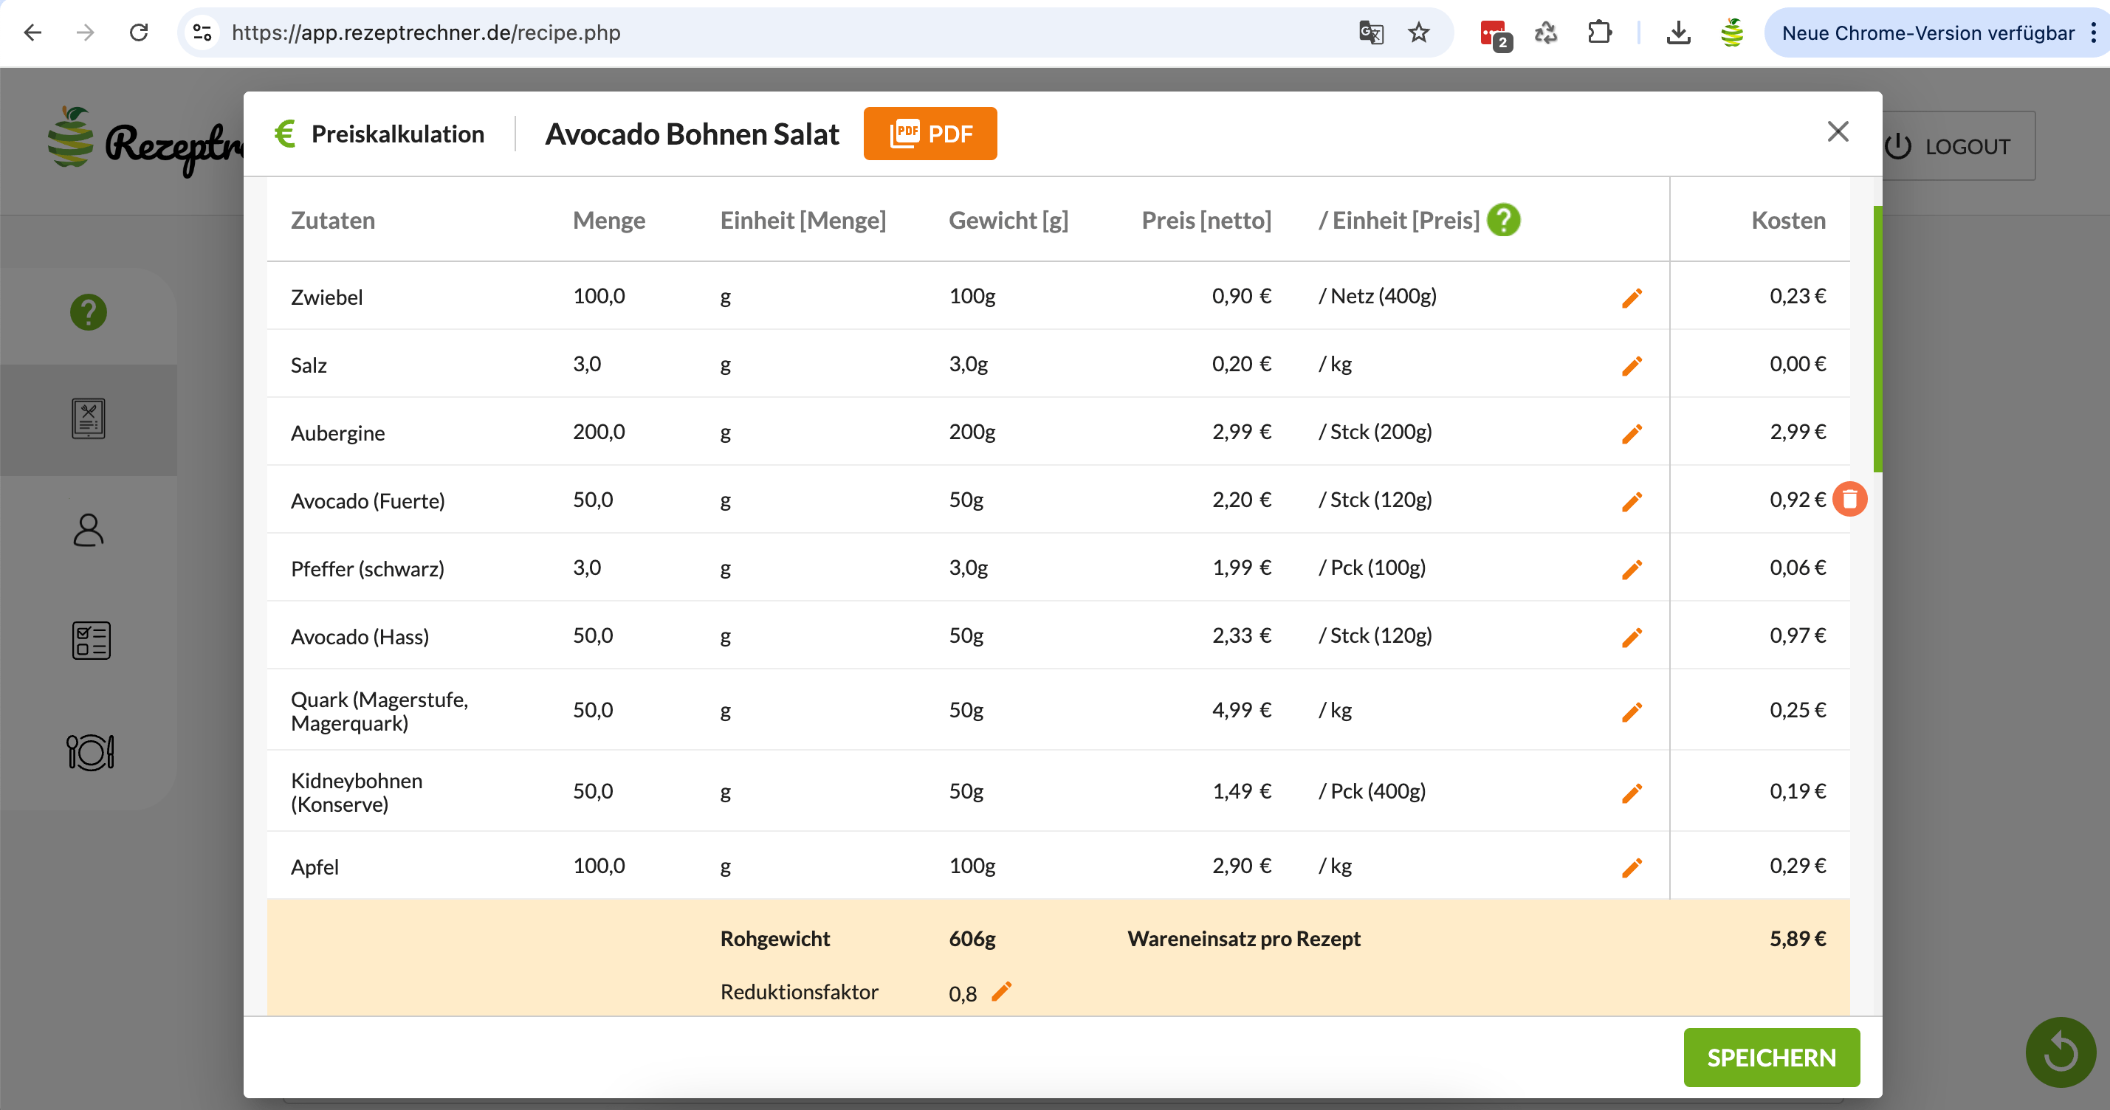Click the euro icon beside Preiskalkulation
Image resolution: width=2110 pixels, height=1110 pixels.
[x=285, y=134]
